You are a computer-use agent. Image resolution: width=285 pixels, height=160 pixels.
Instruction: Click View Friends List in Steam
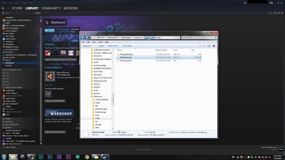click(x=269, y=148)
